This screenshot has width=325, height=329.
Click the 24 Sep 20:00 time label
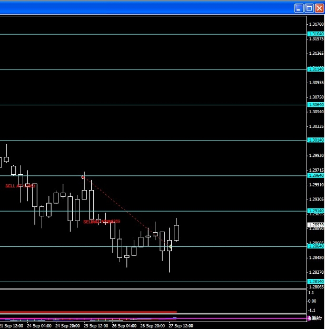(67, 326)
